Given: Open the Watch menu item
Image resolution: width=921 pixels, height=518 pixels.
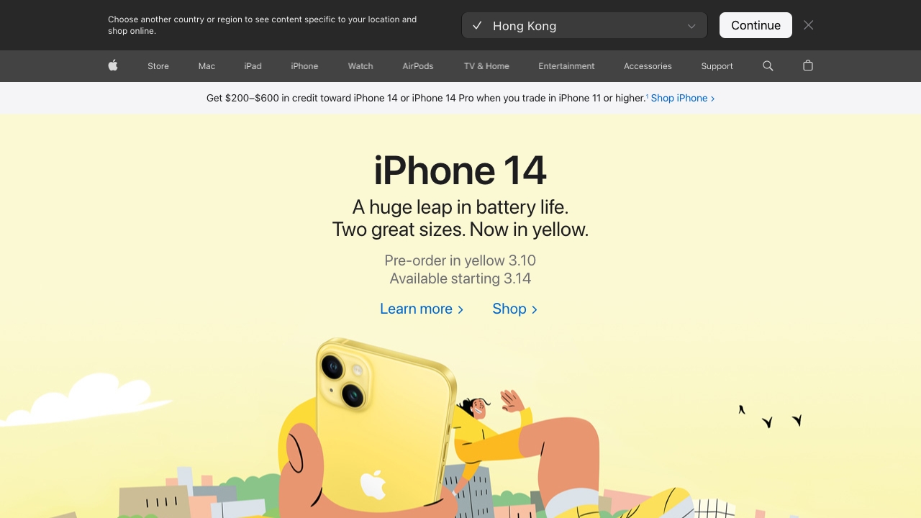Looking at the screenshot, I should [x=360, y=65].
